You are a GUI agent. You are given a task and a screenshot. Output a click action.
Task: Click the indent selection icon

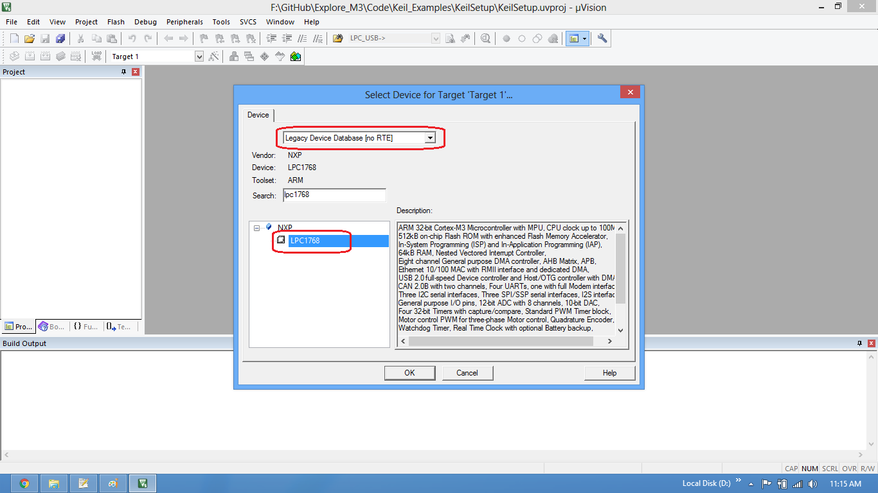[271, 39]
